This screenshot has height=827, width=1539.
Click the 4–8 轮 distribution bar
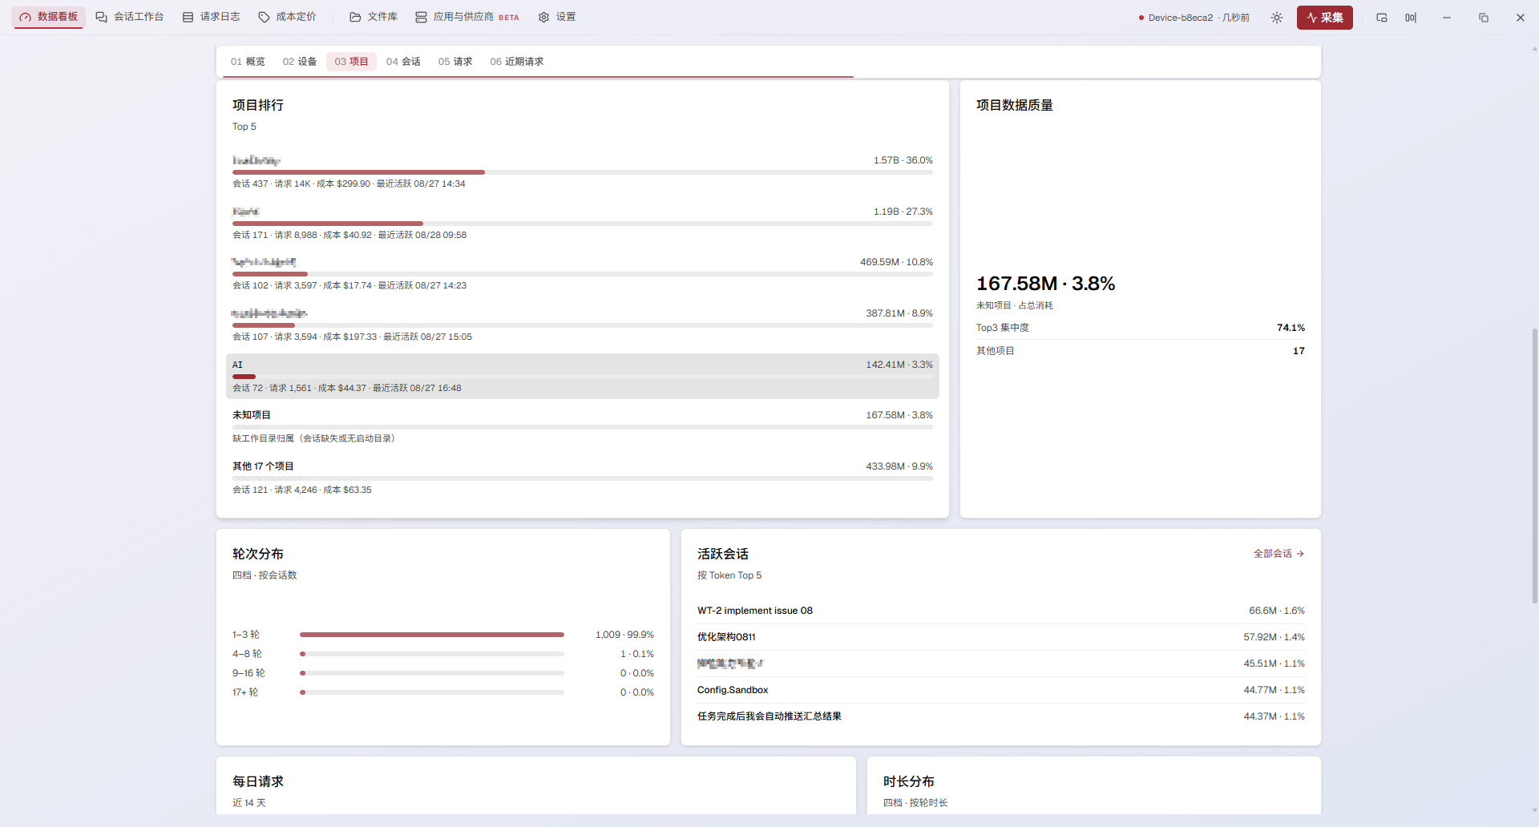point(432,654)
